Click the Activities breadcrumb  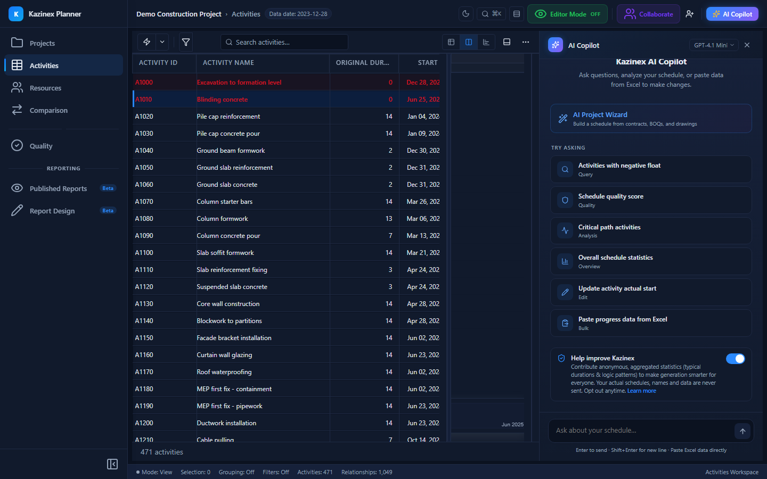246,14
